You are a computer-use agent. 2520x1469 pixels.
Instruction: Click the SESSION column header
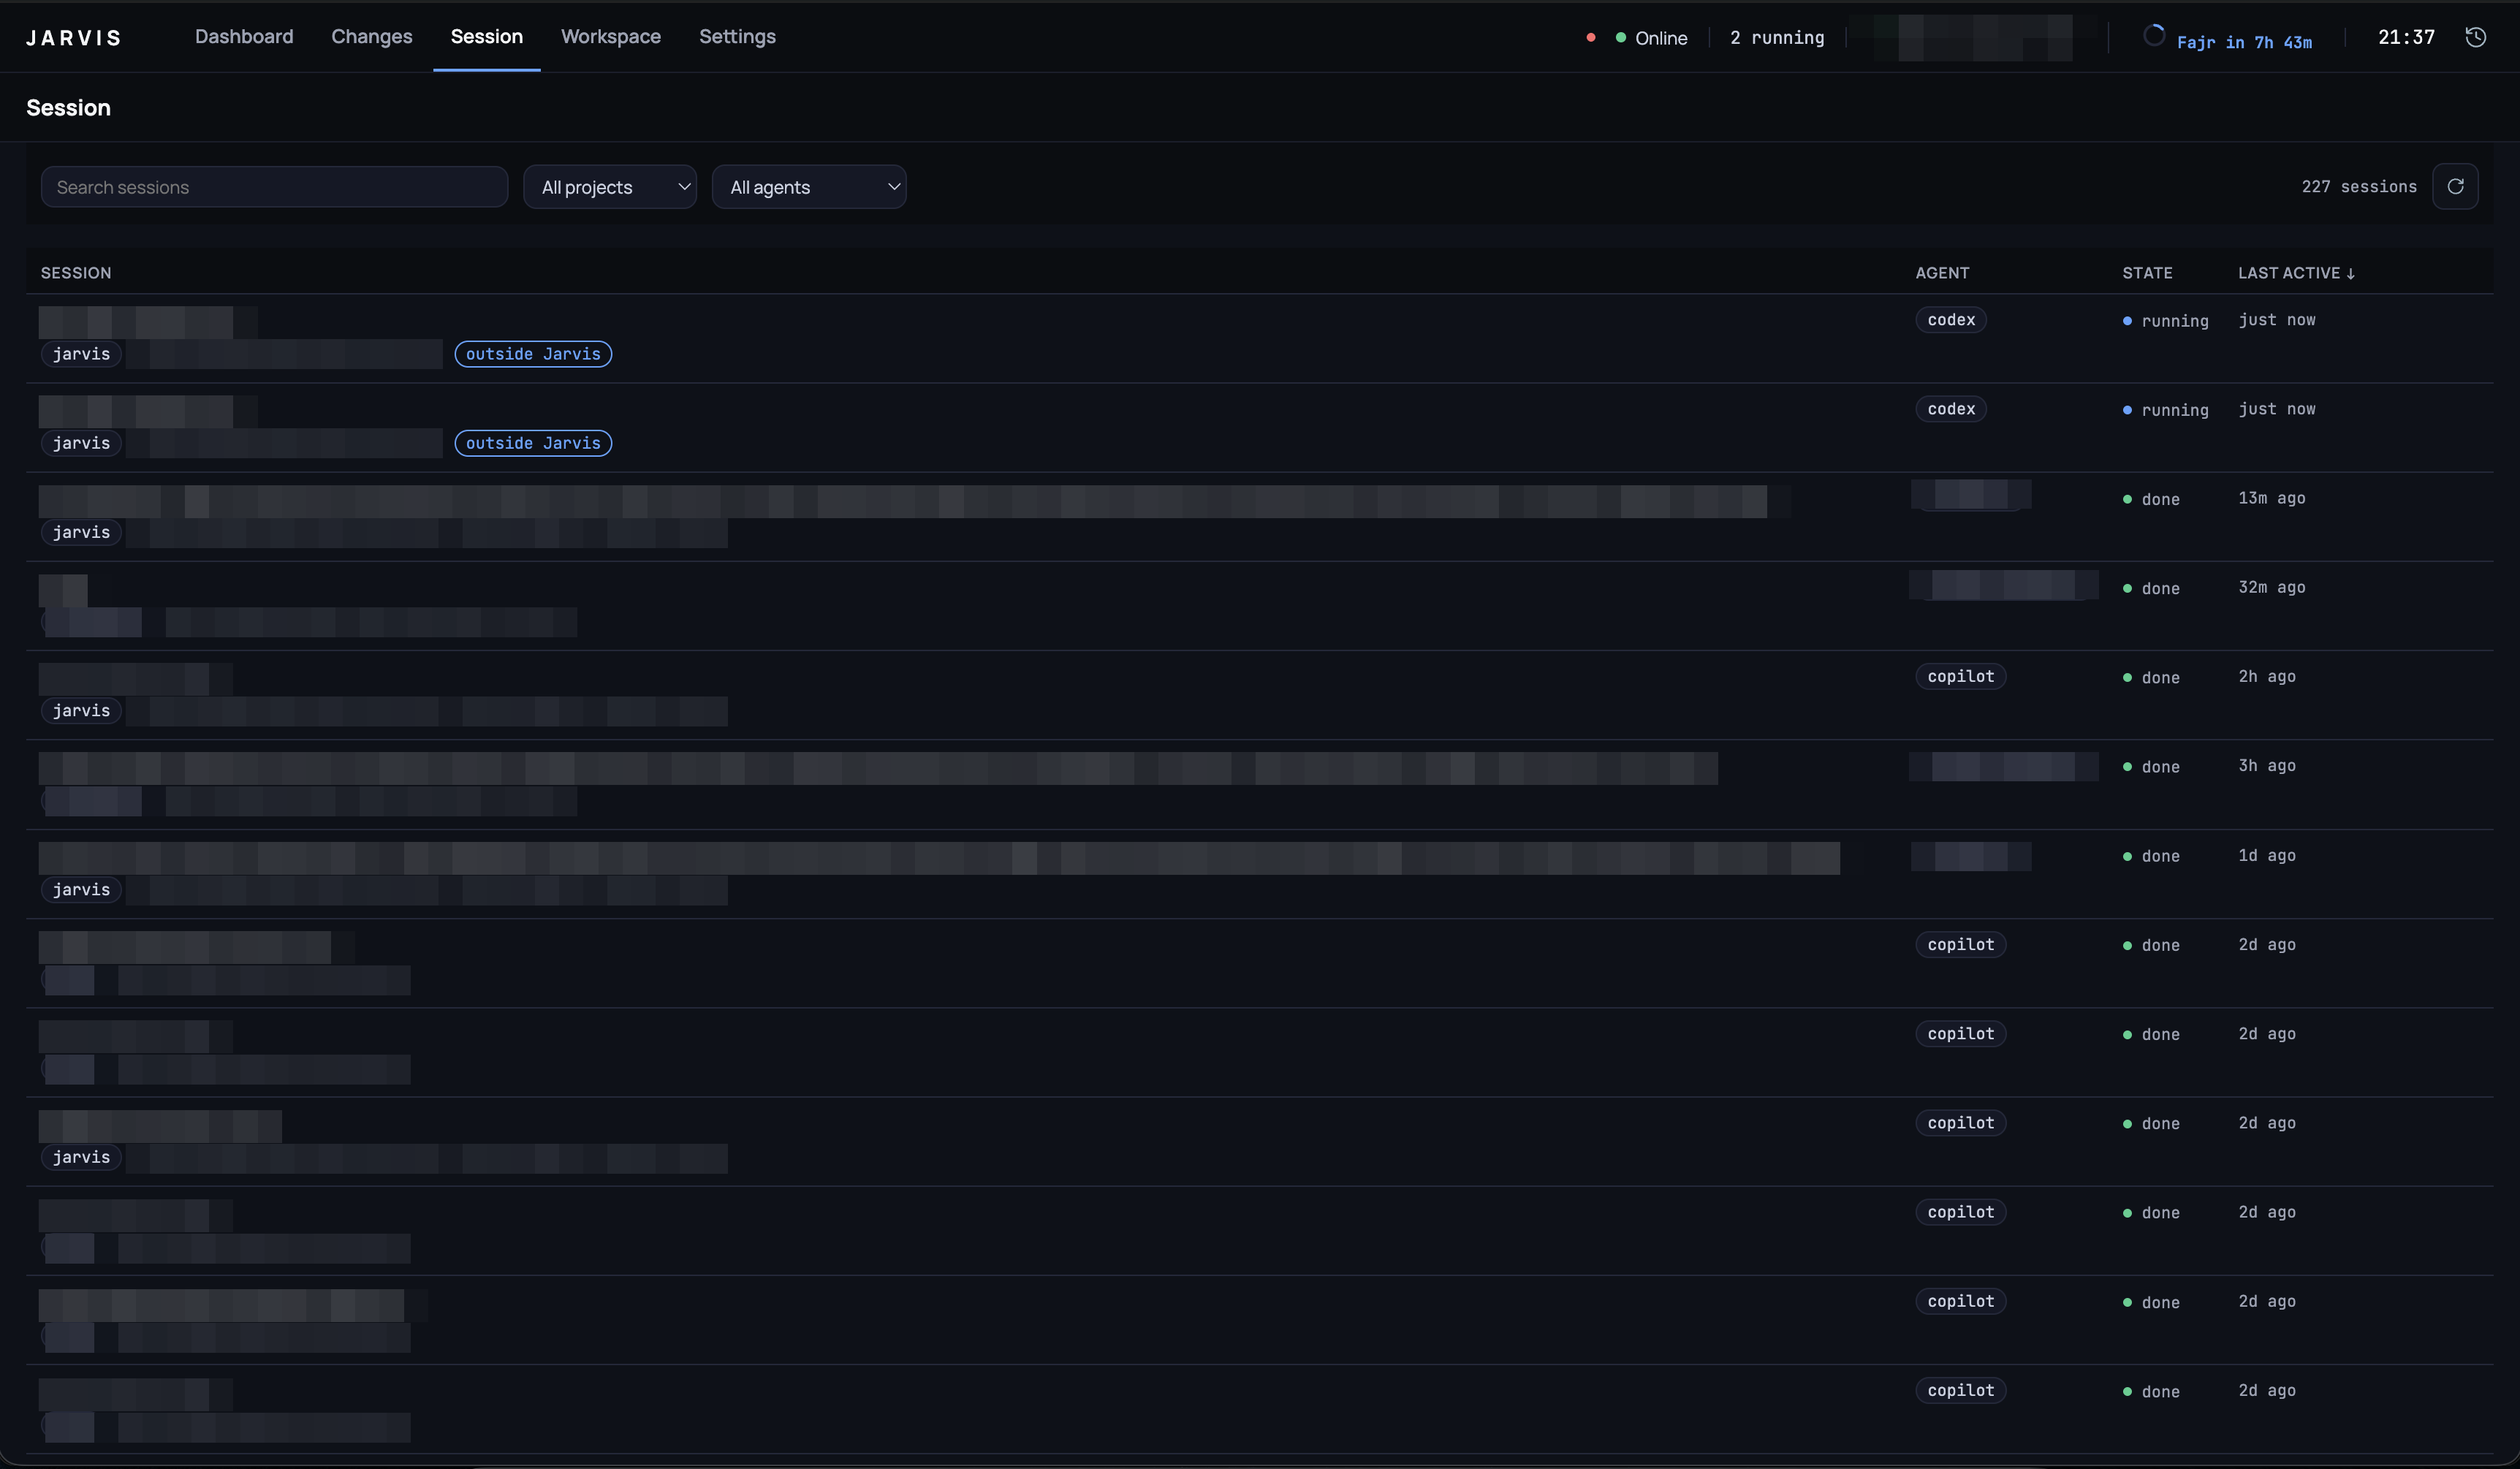(x=76, y=273)
